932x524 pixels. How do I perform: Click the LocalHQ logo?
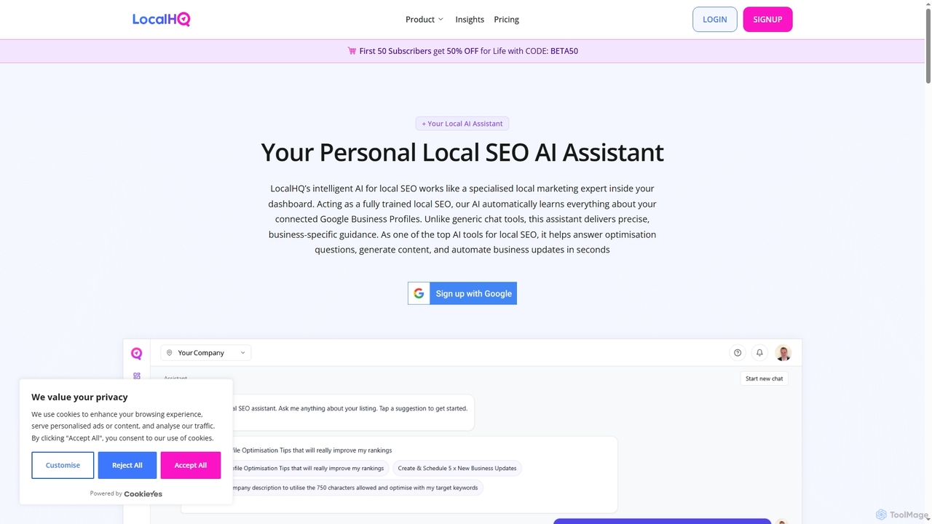(161, 19)
